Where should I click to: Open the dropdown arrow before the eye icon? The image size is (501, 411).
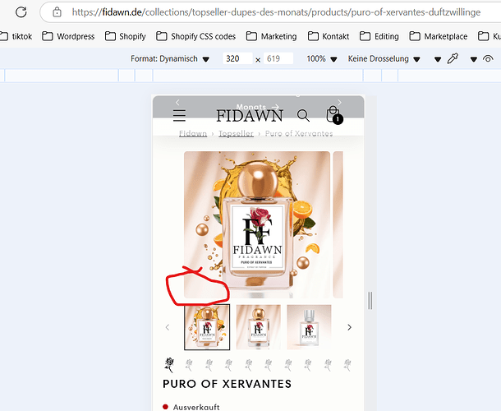click(x=474, y=59)
